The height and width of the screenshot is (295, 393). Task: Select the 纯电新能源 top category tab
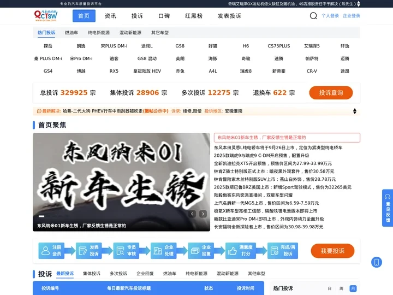99,33
